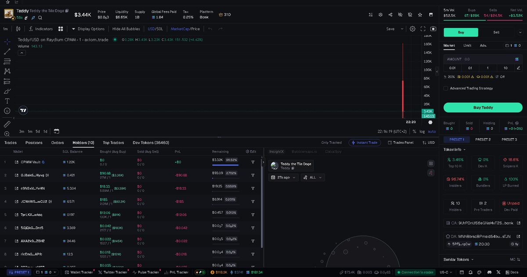
Task: Set the quick amount to 10
Action: (505, 68)
